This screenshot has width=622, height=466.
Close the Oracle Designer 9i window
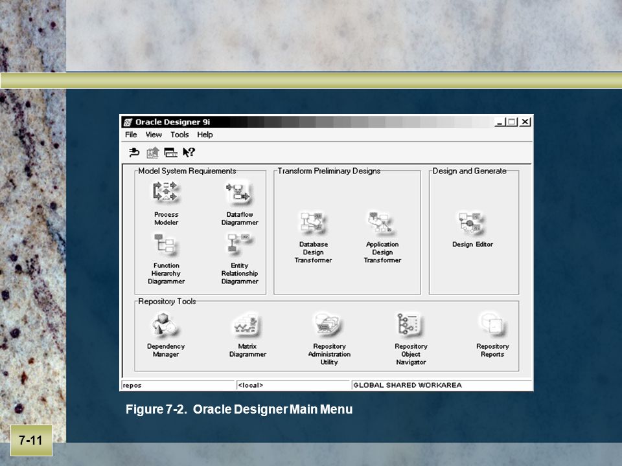click(x=525, y=122)
